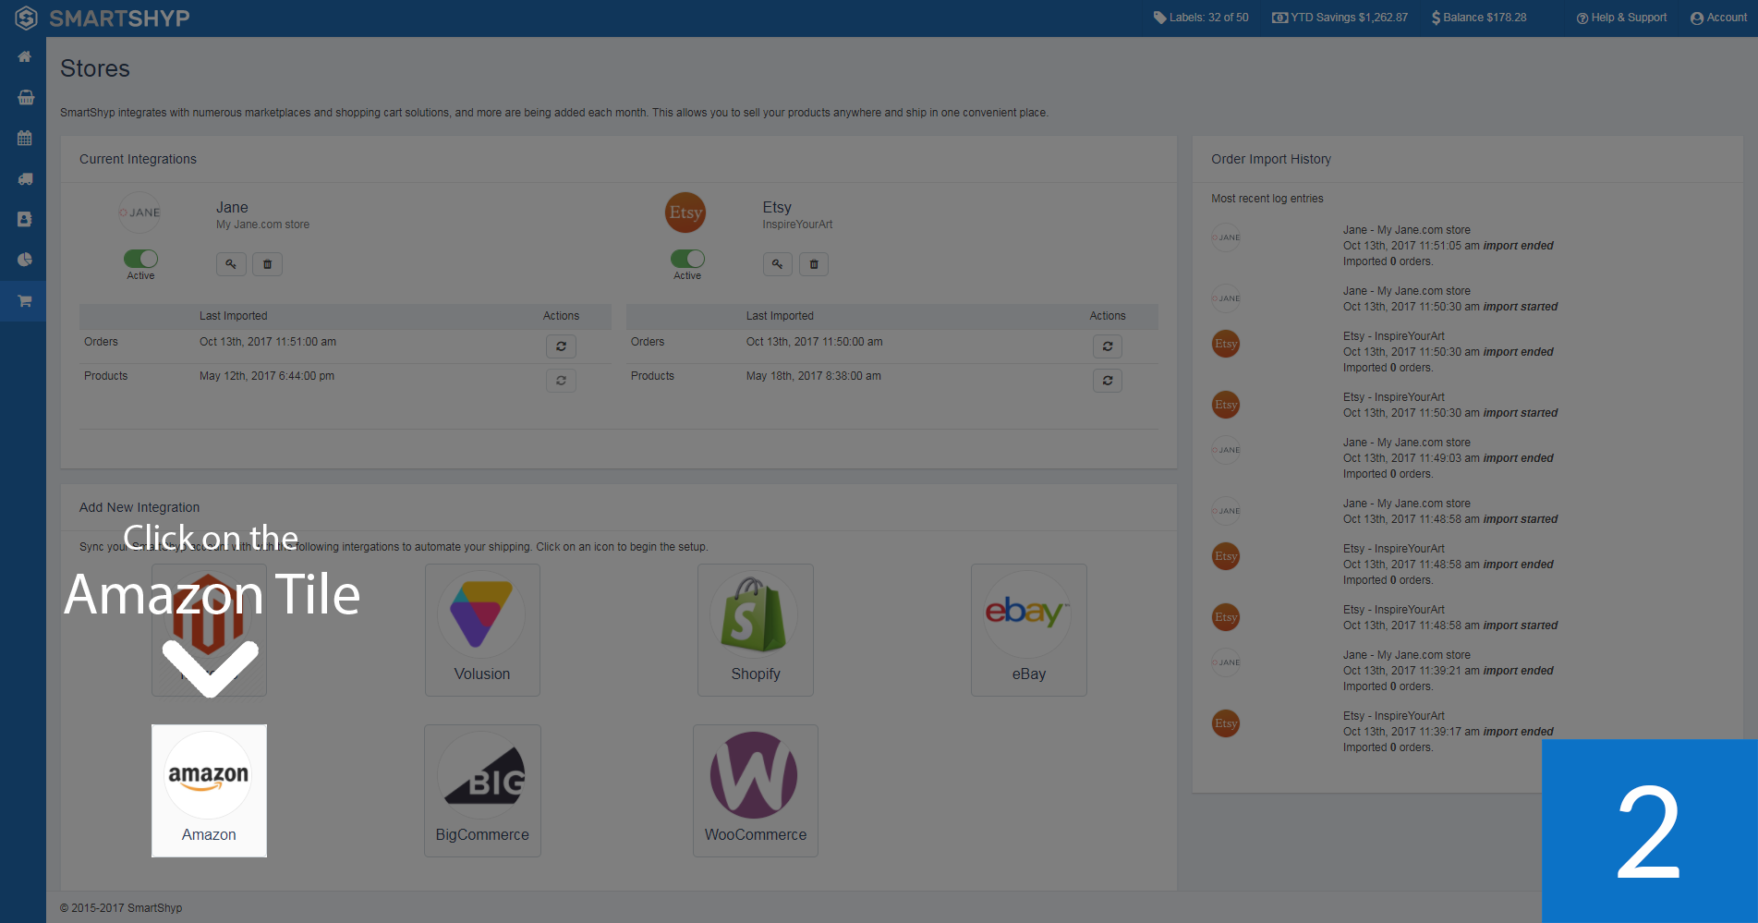Click the Etsy log entry at 11:39:17 am import ended
Screen dimensions: 1758x923
click(1449, 732)
